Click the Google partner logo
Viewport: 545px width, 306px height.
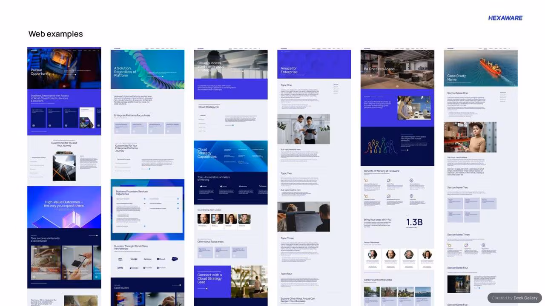tap(134, 259)
